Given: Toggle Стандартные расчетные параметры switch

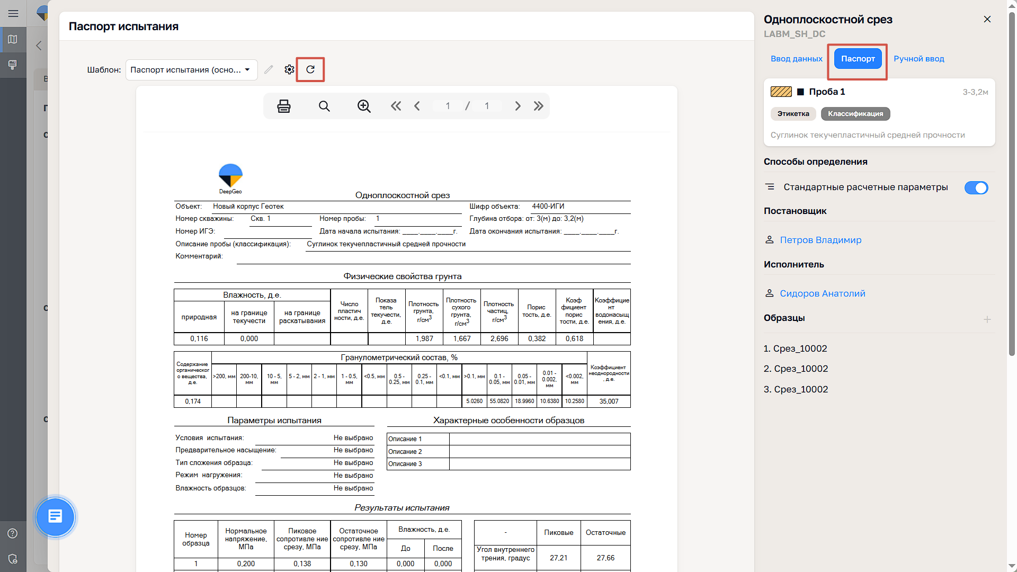Looking at the screenshot, I should (x=976, y=187).
